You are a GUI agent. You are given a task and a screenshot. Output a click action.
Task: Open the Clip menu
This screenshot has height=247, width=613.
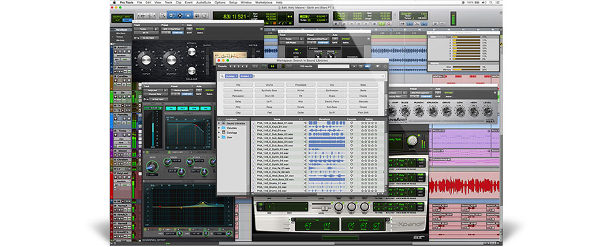point(178,2)
